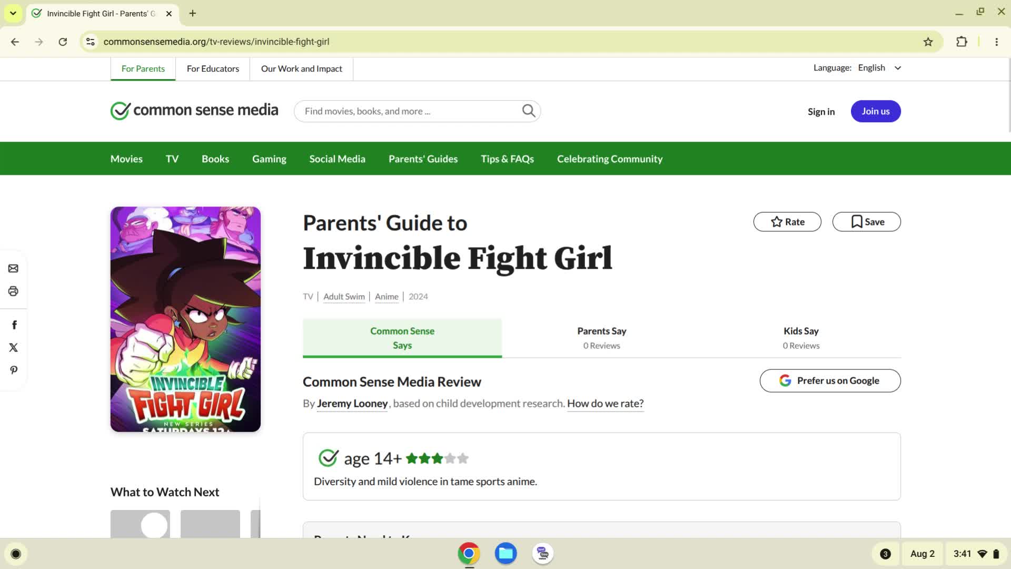Open Chrome from the shelf
The height and width of the screenshot is (569, 1011).
coord(469,554)
